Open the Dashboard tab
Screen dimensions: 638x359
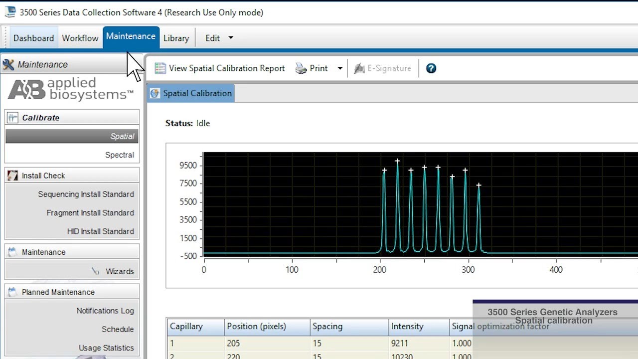tap(33, 38)
